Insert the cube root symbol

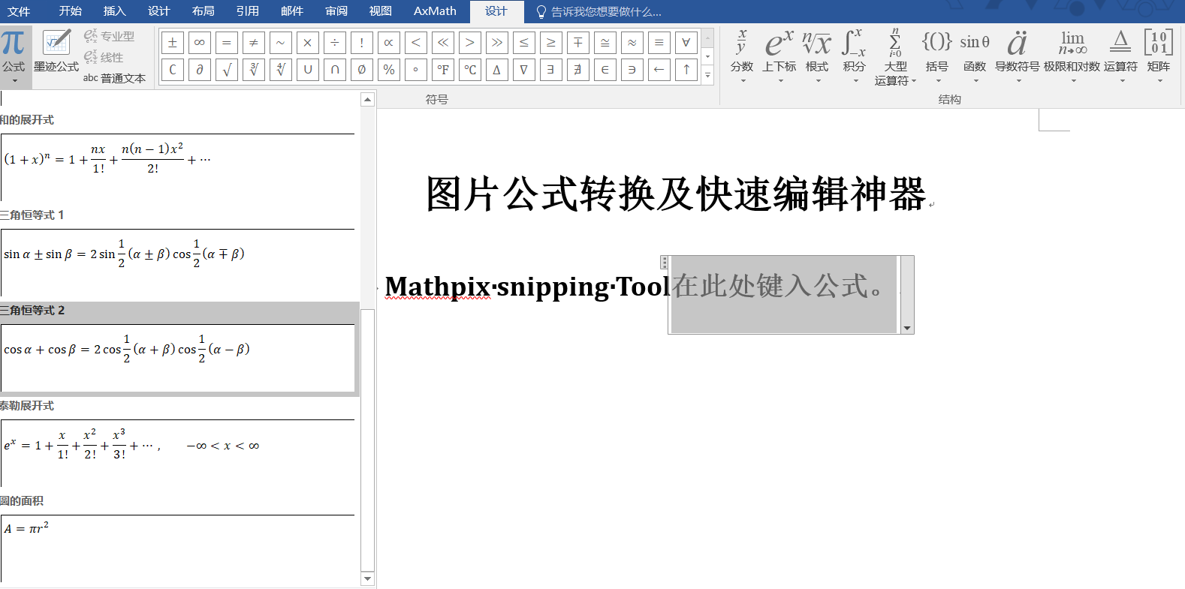tap(254, 70)
